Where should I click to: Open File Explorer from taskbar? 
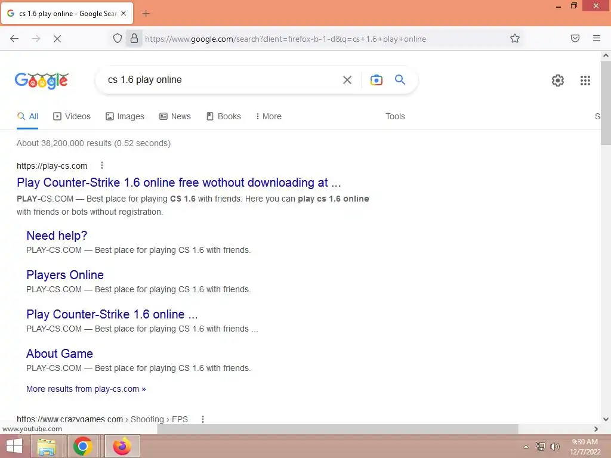(x=47, y=447)
